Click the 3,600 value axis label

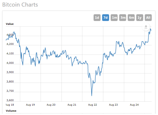10,100
